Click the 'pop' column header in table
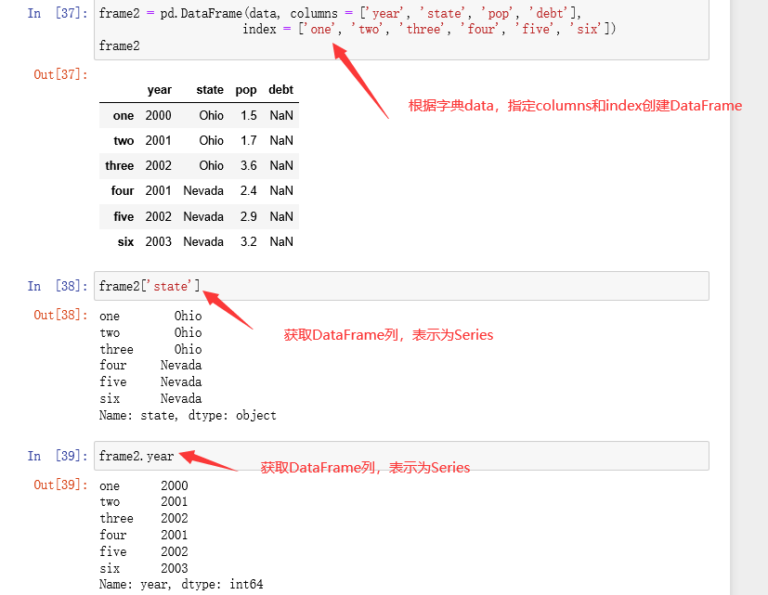Screen dimensions: 768x595 [246, 90]
